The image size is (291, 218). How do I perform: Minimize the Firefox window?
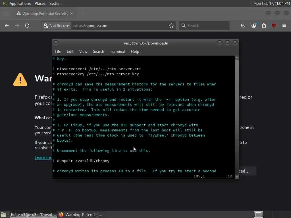click(x=268, y=13)
